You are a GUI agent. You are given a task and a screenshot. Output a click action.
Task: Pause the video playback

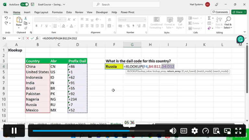point(14,131)
